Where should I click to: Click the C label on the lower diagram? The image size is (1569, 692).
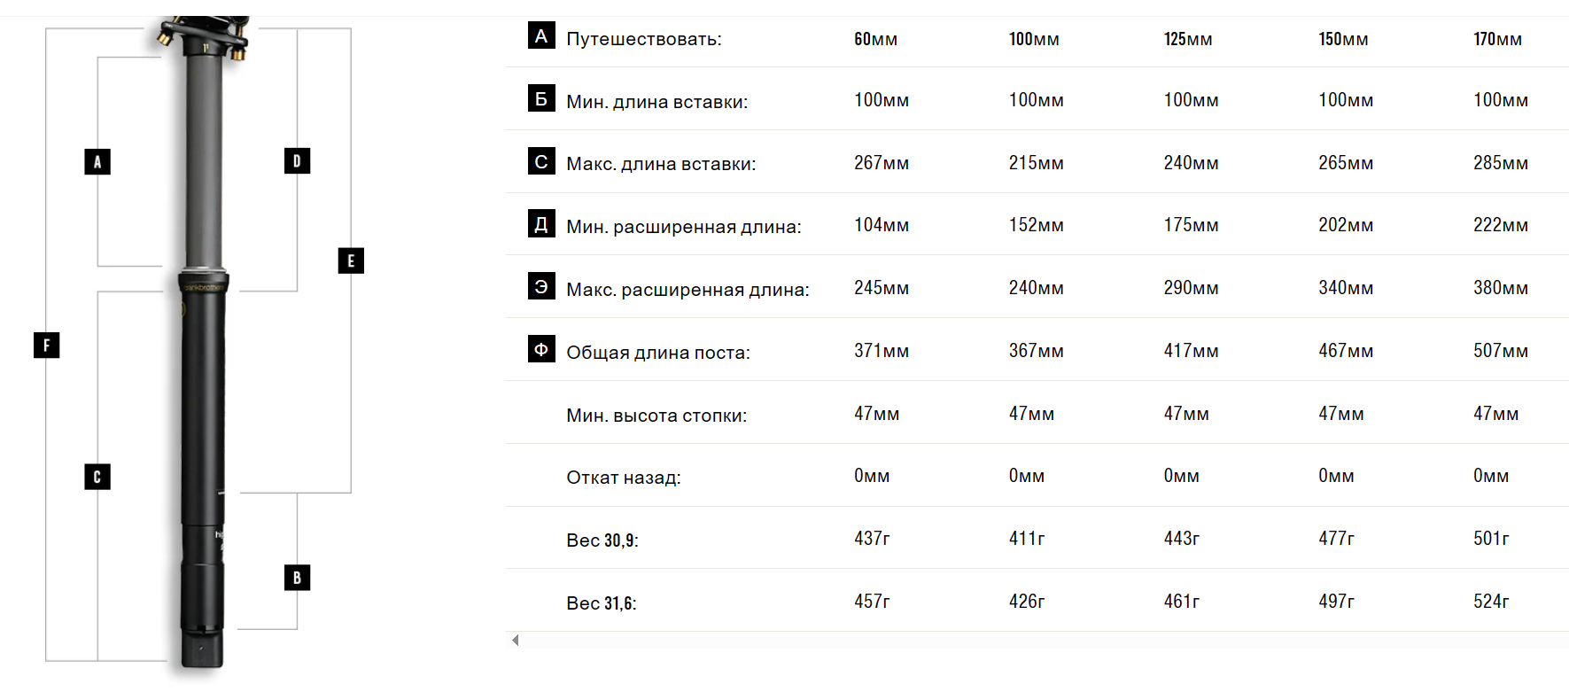pyautogui.click(x=97, y=477)
